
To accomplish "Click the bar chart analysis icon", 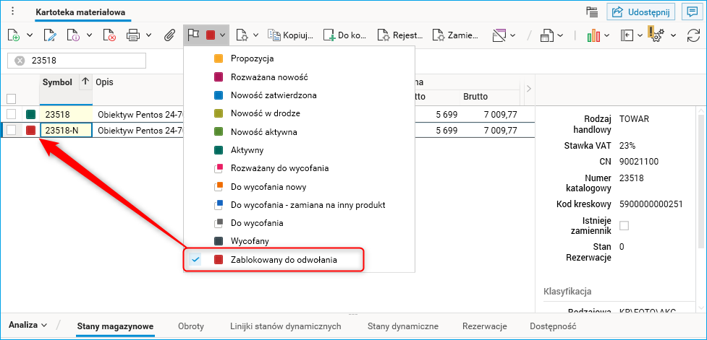I will point(594,35).
